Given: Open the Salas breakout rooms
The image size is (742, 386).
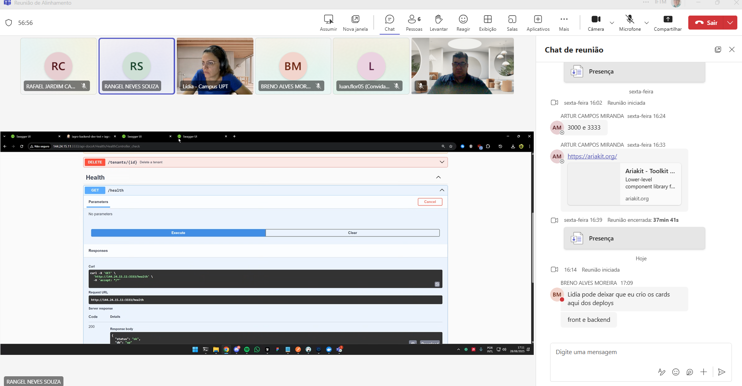Looking at the screenshot, I should [x=512, y=23].
